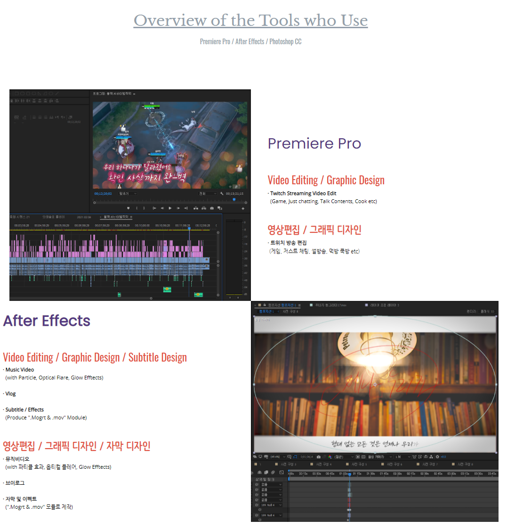507x528 pixels.
Task: Click the 클래식 3D renderer button
Action: click(x=487, y=311)
